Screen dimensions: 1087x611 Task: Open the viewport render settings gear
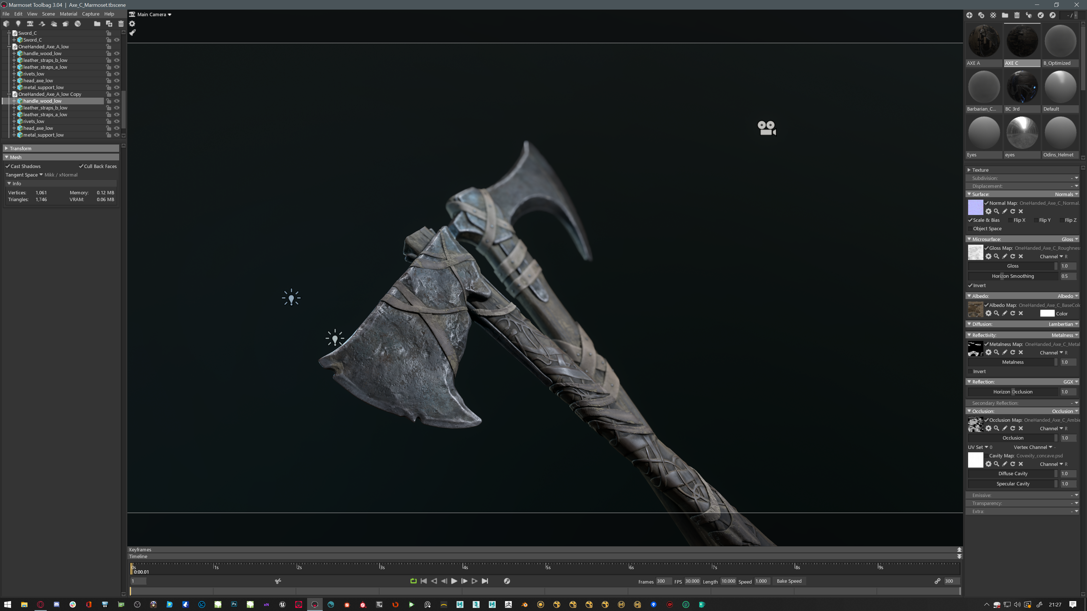click(132, 23)
